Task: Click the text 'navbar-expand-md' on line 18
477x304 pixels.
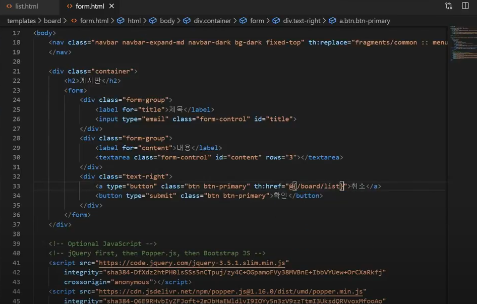Action: [153, 42]
